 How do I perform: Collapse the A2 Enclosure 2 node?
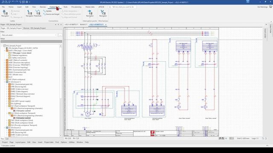(x=5, y=127)
